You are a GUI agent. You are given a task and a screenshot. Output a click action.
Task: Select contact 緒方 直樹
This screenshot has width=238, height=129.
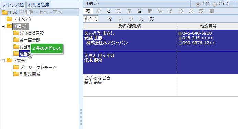tap(93, 83)
